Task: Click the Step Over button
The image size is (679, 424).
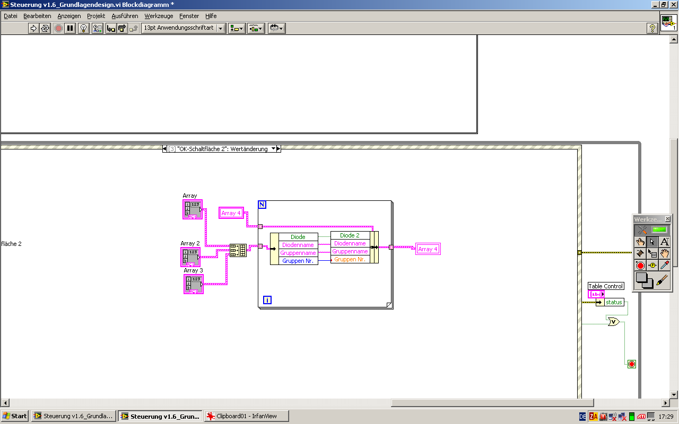Action: tap(122, 28)
